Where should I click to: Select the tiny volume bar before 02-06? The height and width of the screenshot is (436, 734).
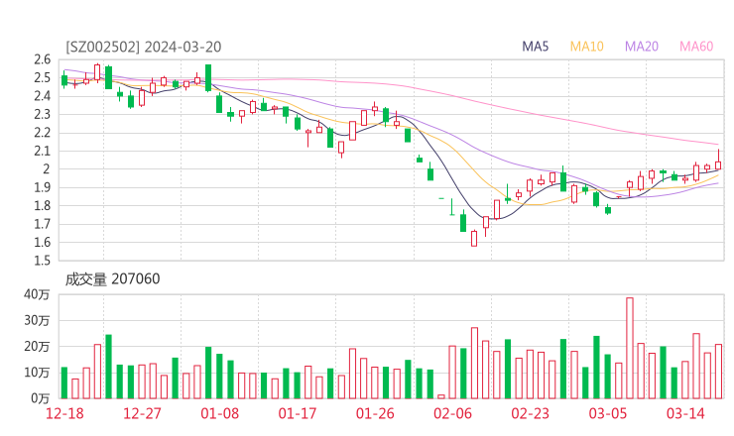441,396
